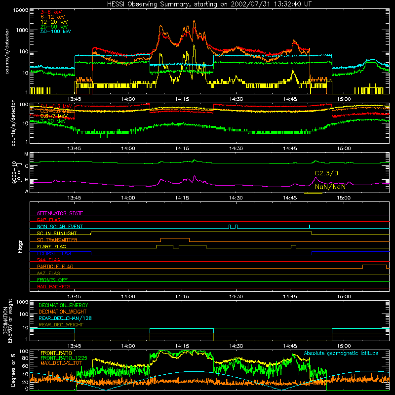395x395 pixels.
Task: Click the FLARE_FLAG label
Action: pyautogui.click(x=51, y=246)
